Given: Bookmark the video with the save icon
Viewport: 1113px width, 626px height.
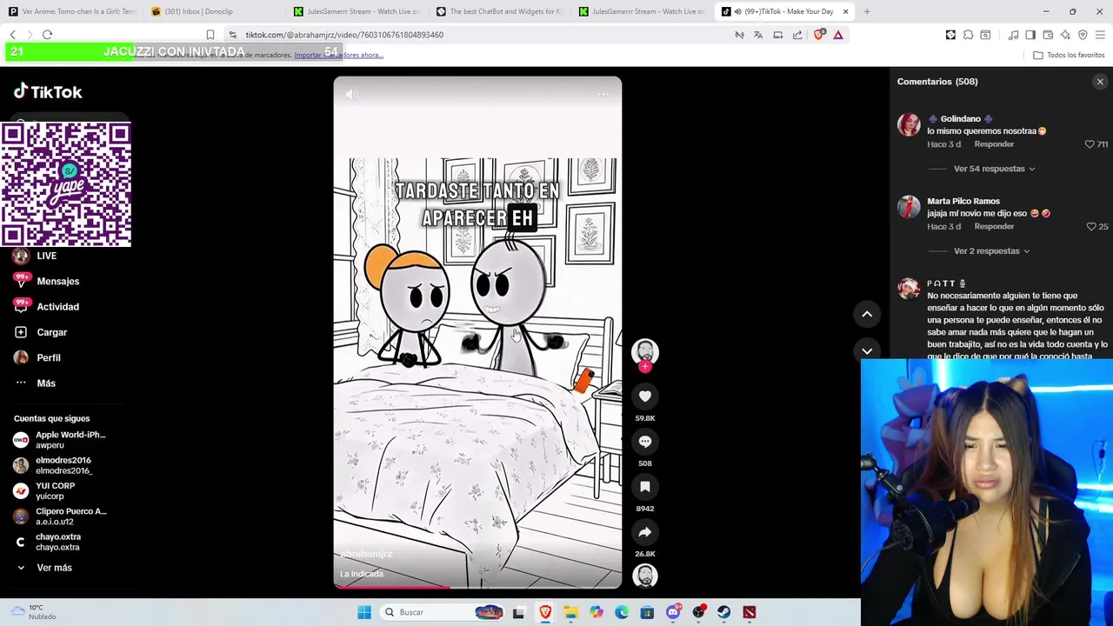Looking at the screenshot, I should point(645,487).
